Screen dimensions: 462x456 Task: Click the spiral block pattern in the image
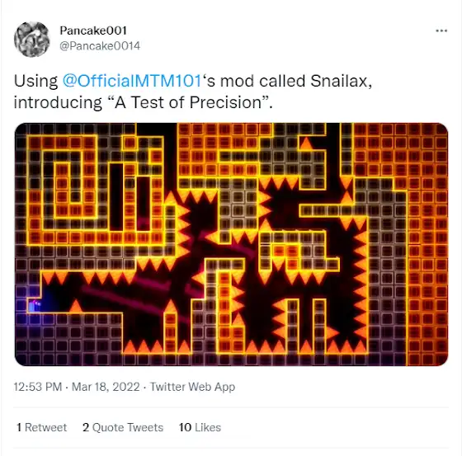[62, 190]
